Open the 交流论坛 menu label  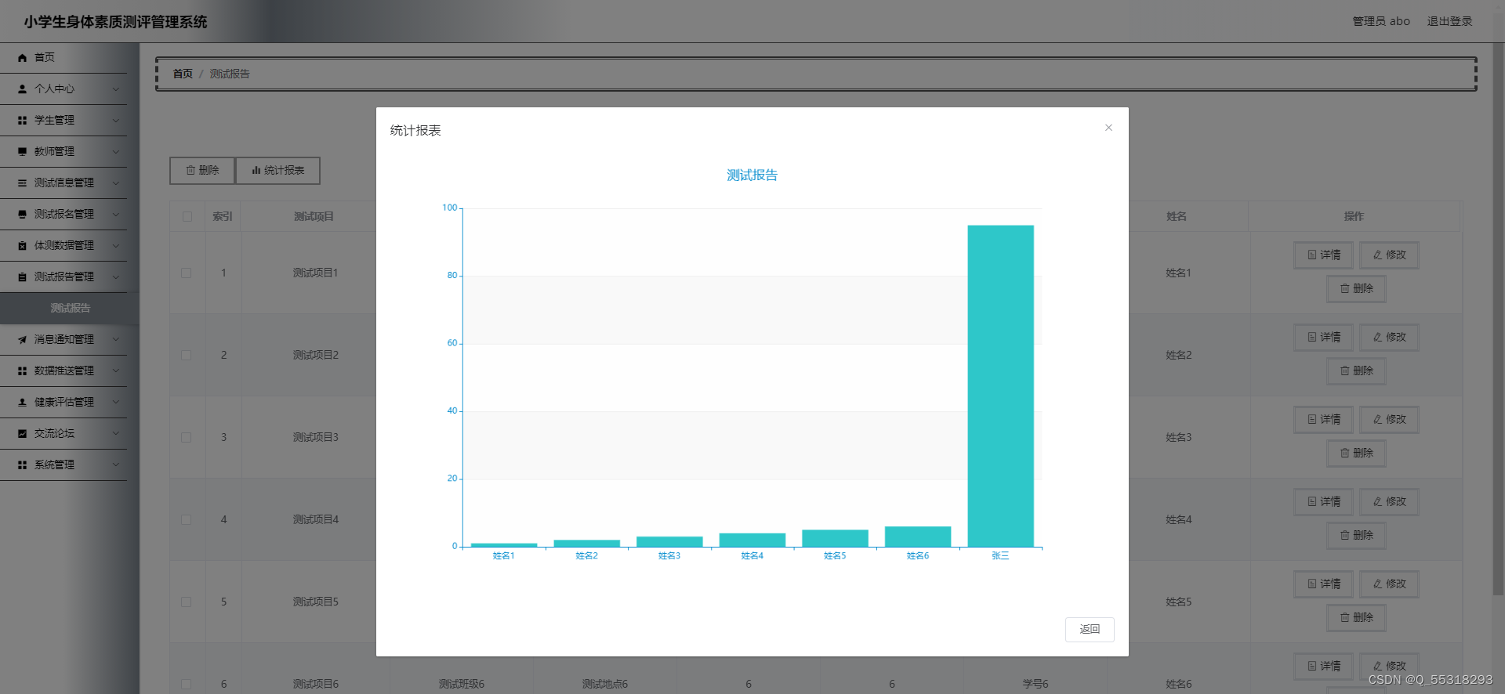(x=54, y=434)
